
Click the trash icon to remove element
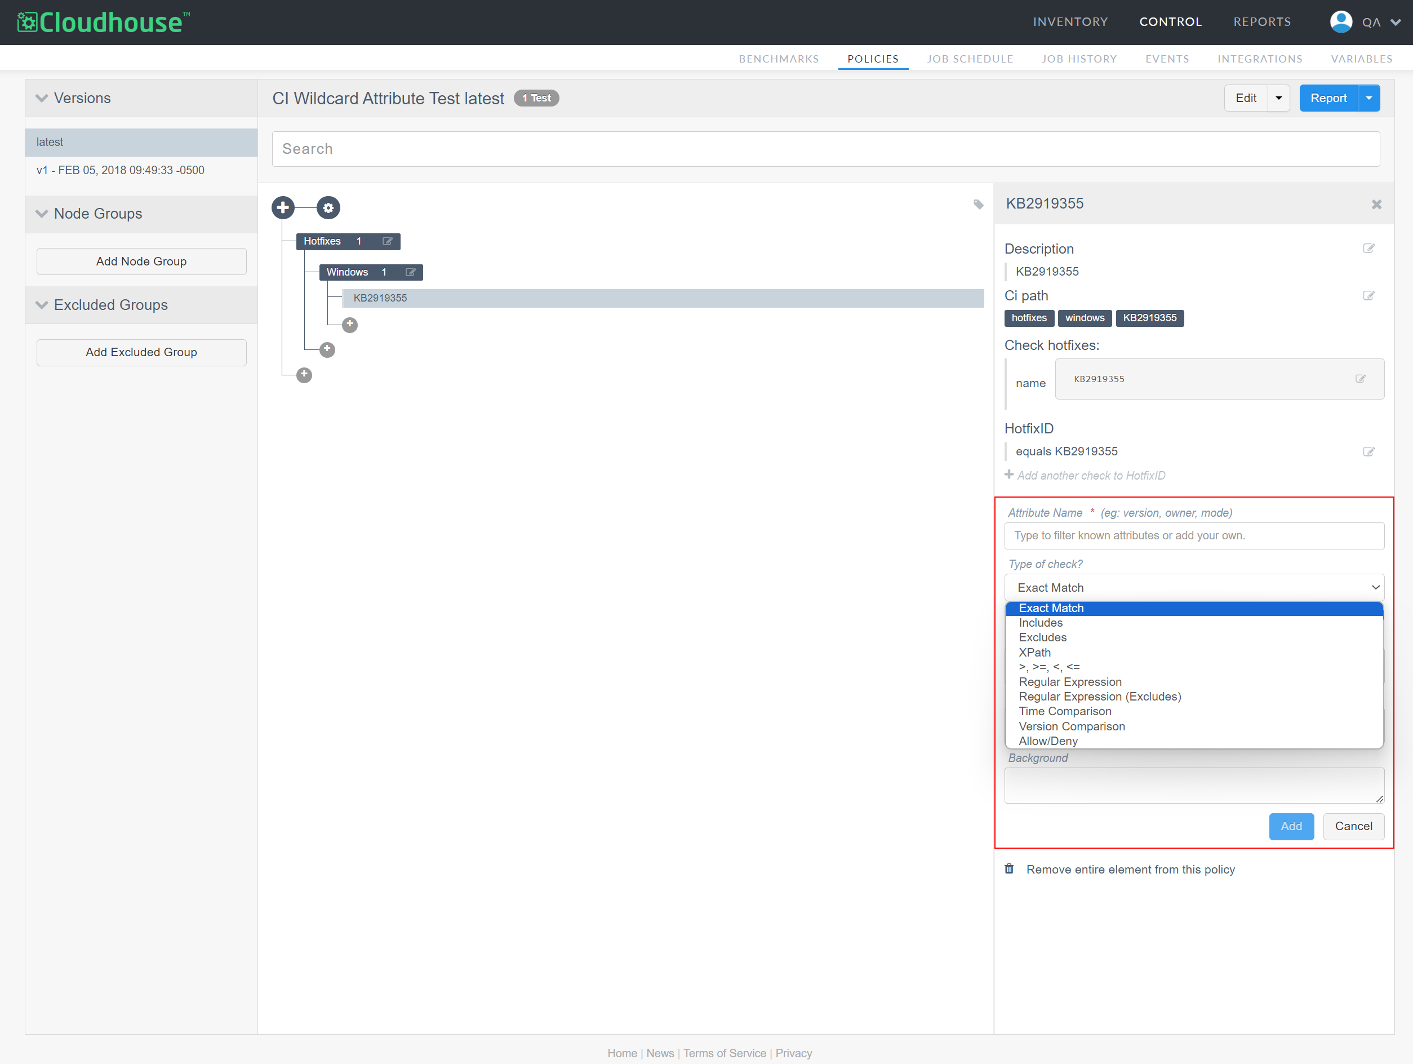pos(1009,869)
